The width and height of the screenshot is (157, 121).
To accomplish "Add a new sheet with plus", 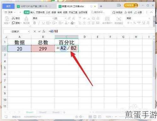I will [64, 113].
